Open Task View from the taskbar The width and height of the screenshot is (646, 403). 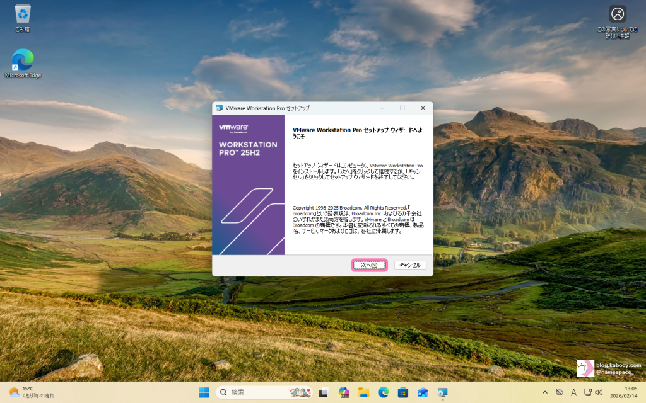coord(324,392)
